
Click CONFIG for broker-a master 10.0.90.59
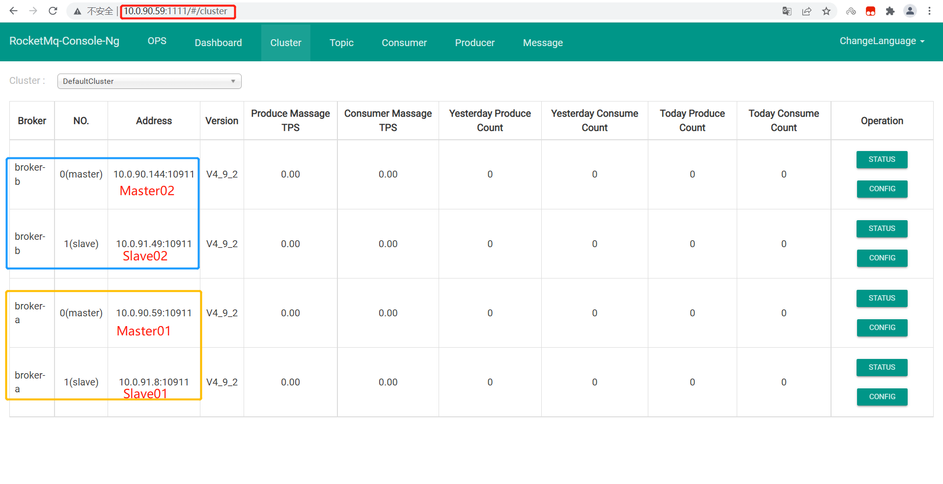click(x=882, y=328)
